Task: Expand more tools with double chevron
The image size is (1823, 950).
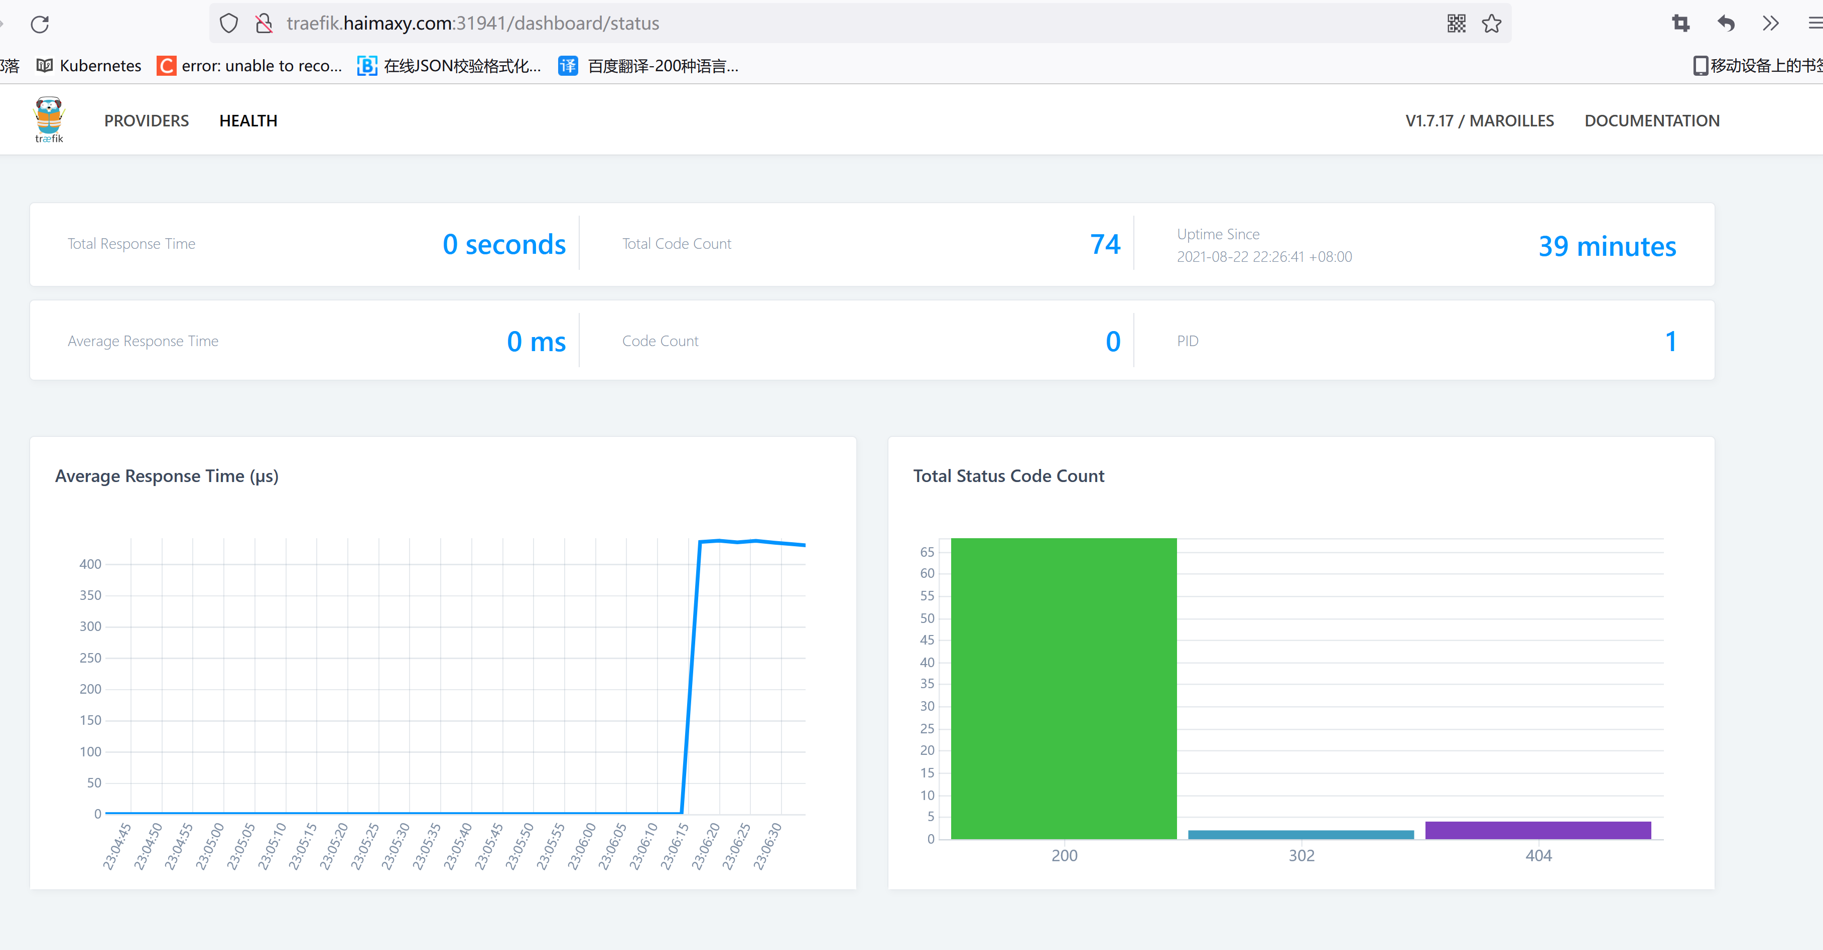Action: coord(1771,24)
